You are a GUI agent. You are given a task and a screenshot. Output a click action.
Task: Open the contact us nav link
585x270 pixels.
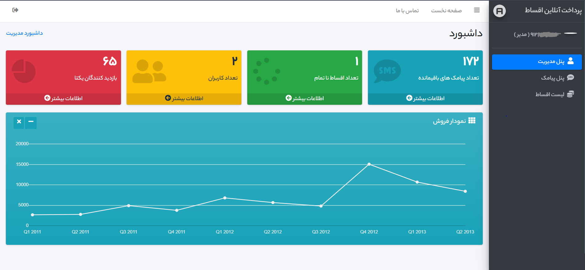coord(407,11)
